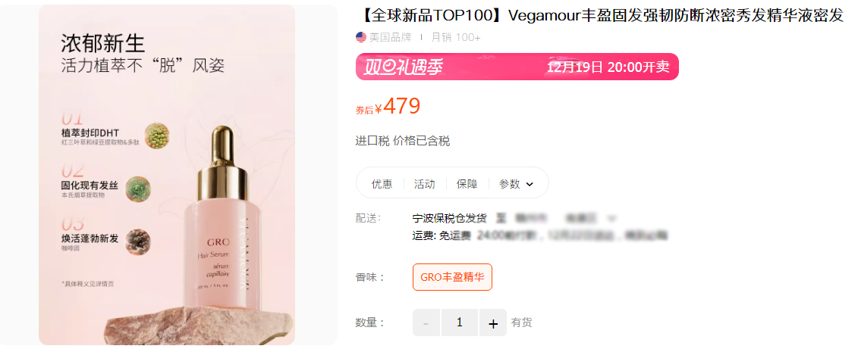
Task: Increase quantity with the plus button
Action: [493, 323]
